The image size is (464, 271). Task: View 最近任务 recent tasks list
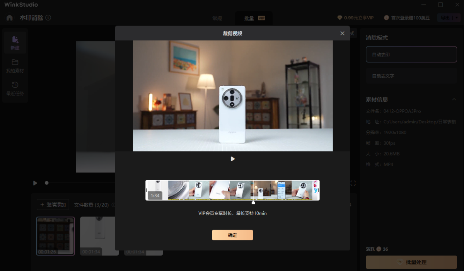pos(15,88)
